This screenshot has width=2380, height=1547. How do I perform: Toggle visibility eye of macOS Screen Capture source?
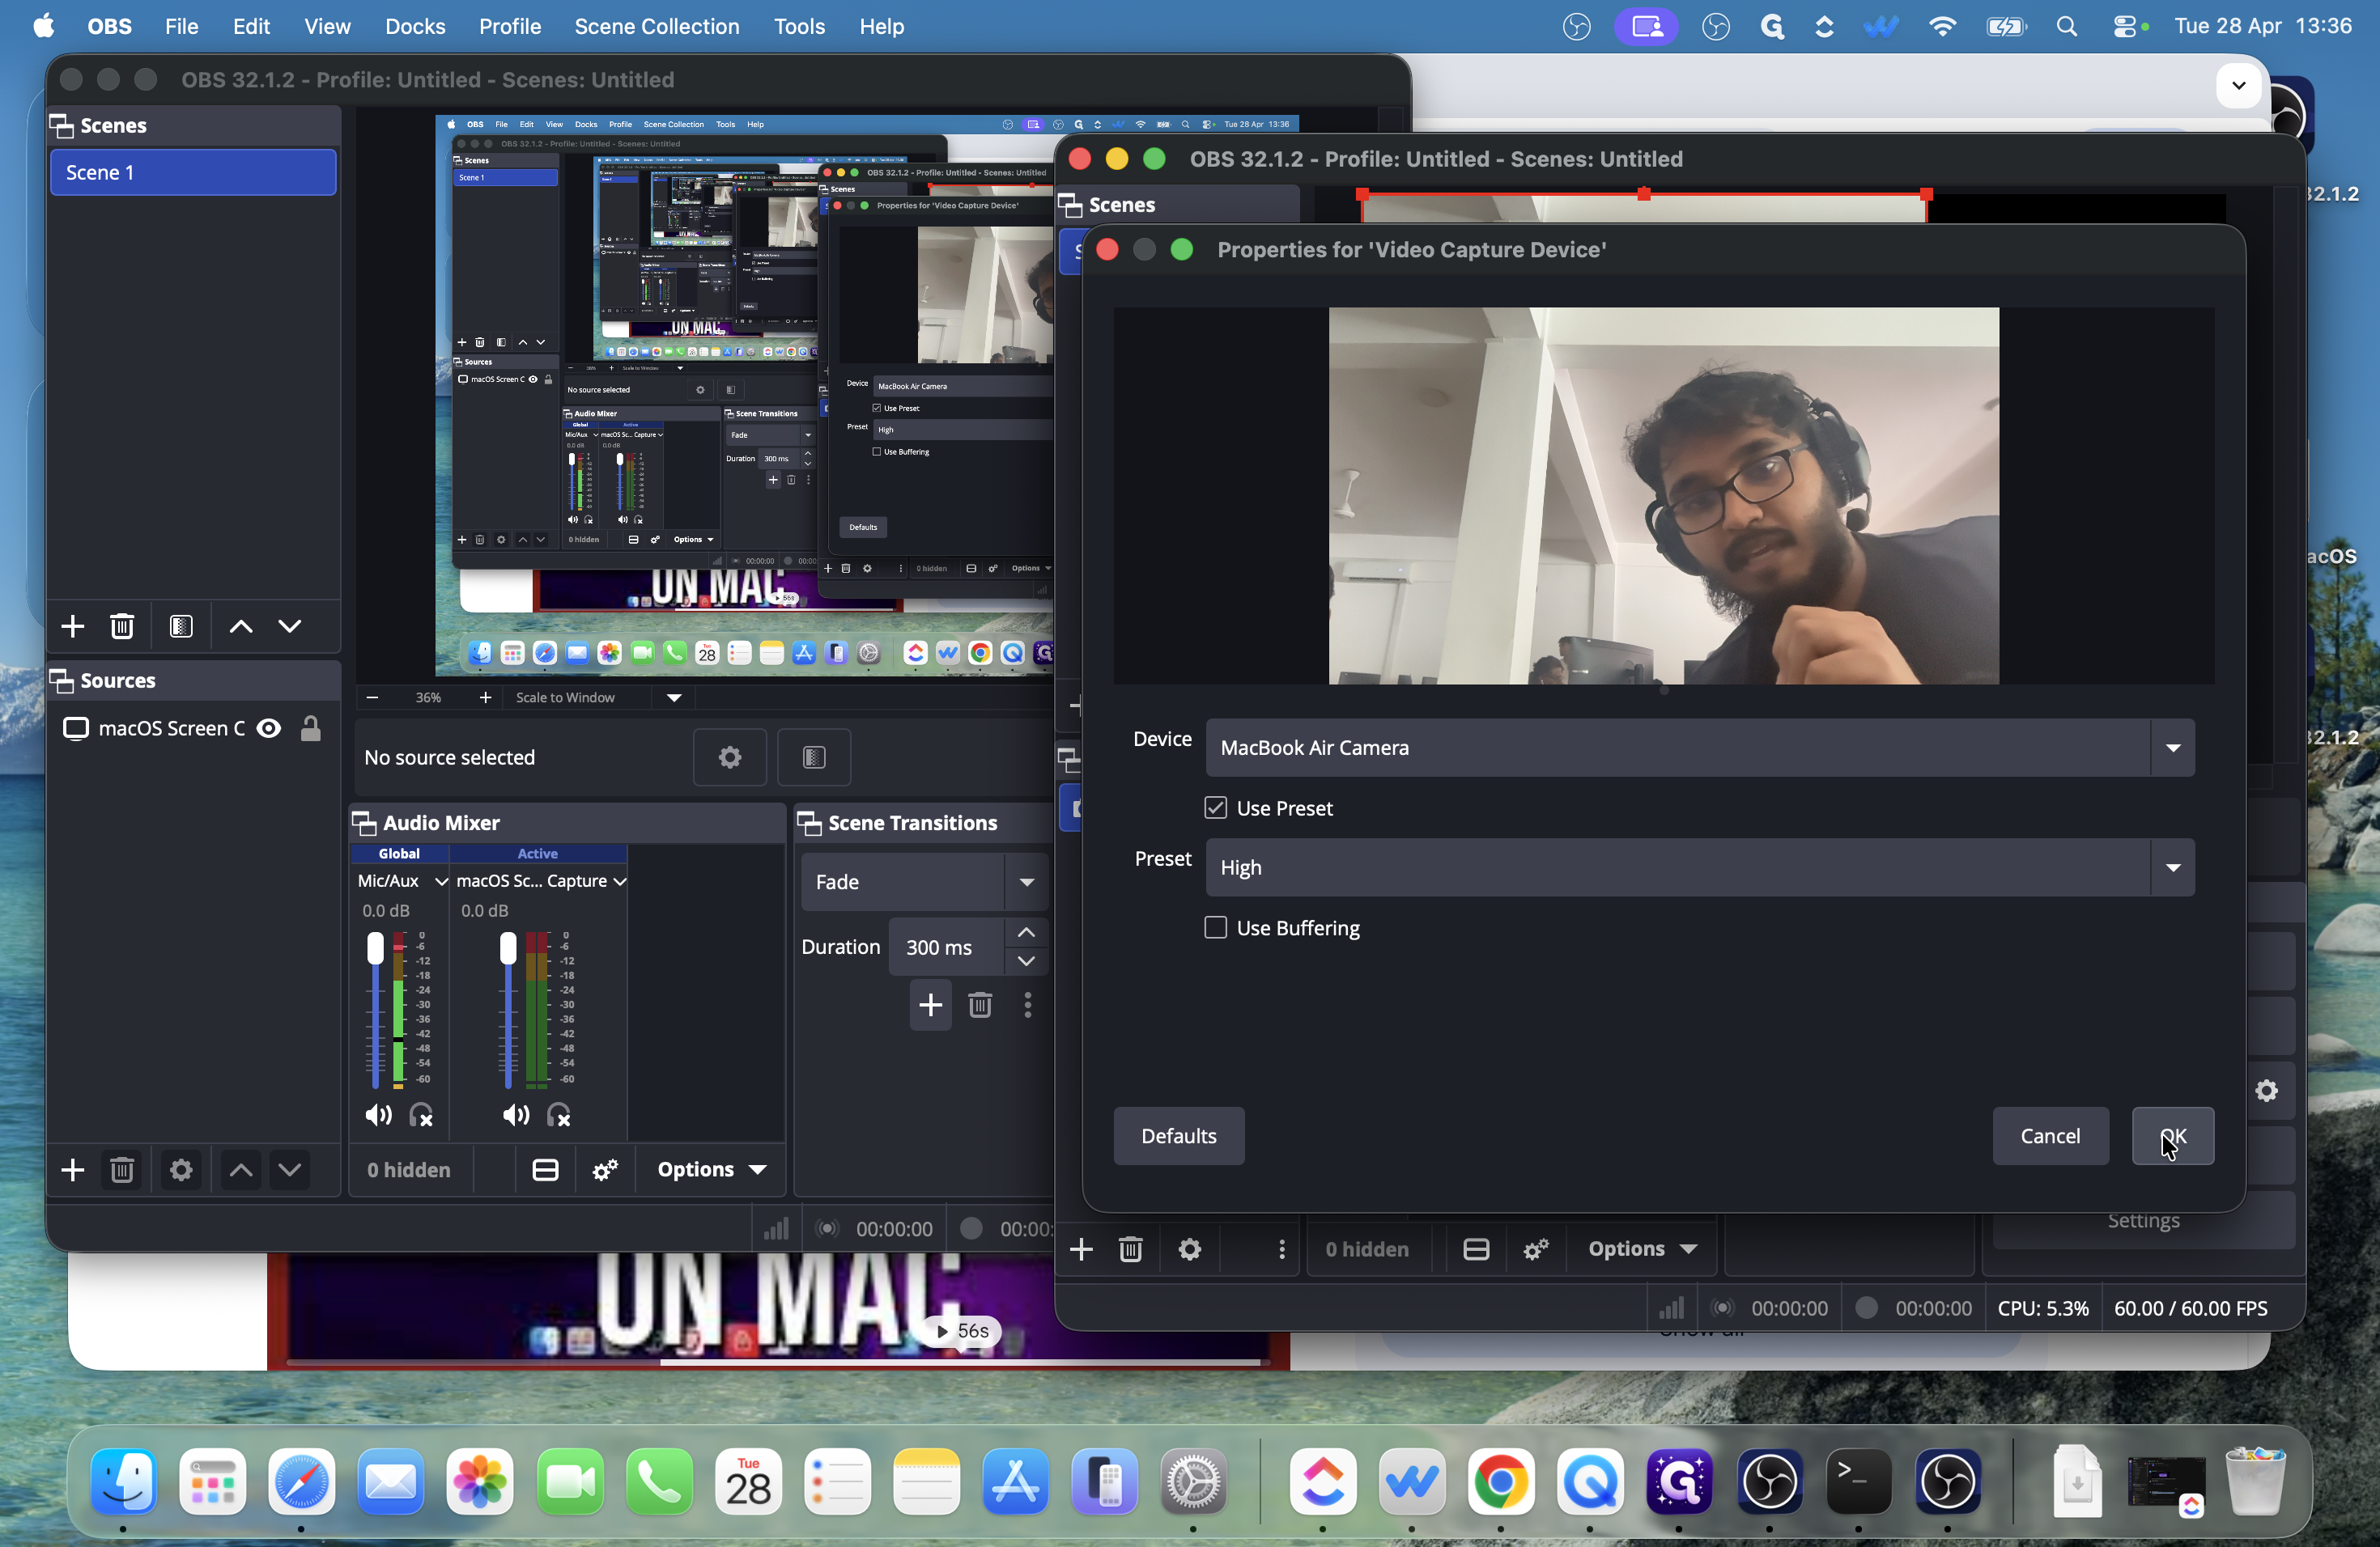[269, 728]
